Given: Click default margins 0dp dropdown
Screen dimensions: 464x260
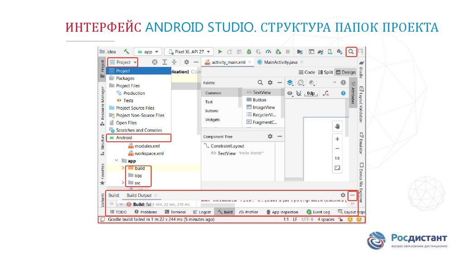Looking at the screenshot, I should [311, 93].
